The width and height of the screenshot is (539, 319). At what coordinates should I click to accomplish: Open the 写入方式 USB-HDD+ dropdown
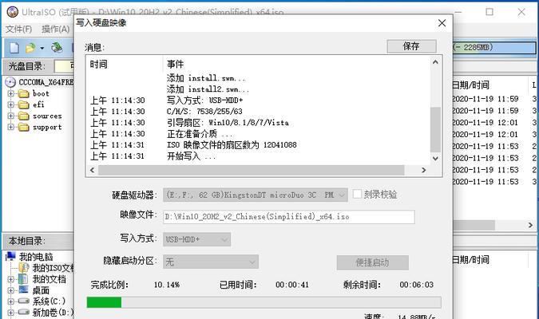pyautogui.click(x=196, y=239)
